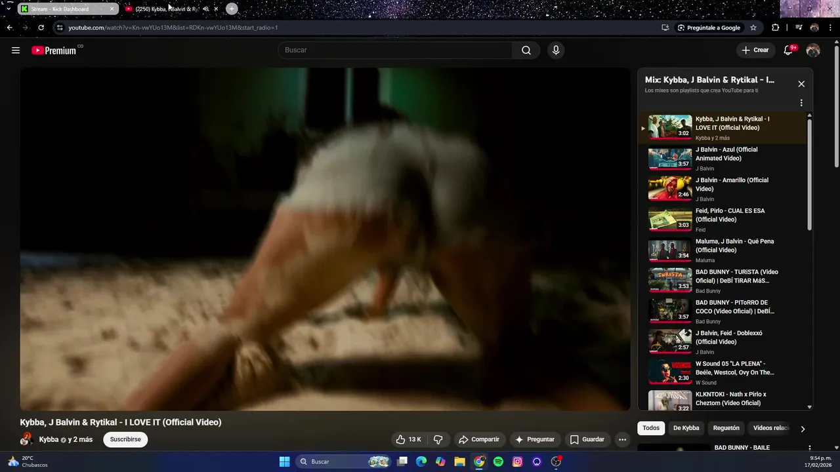Switch to Stream - Kick Dashboard tab
Viewport: 840px width, 472px height.
pyautogui.click(x=67, y=9)
